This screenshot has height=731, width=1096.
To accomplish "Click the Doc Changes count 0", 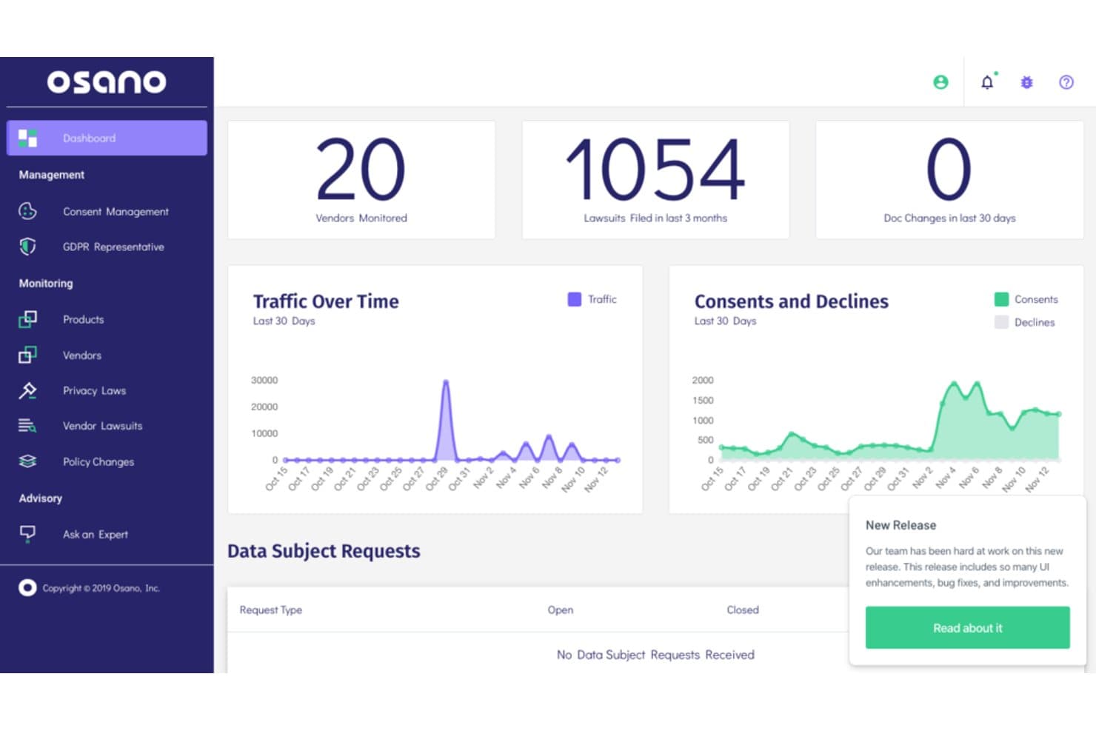I will pos(949,170).
